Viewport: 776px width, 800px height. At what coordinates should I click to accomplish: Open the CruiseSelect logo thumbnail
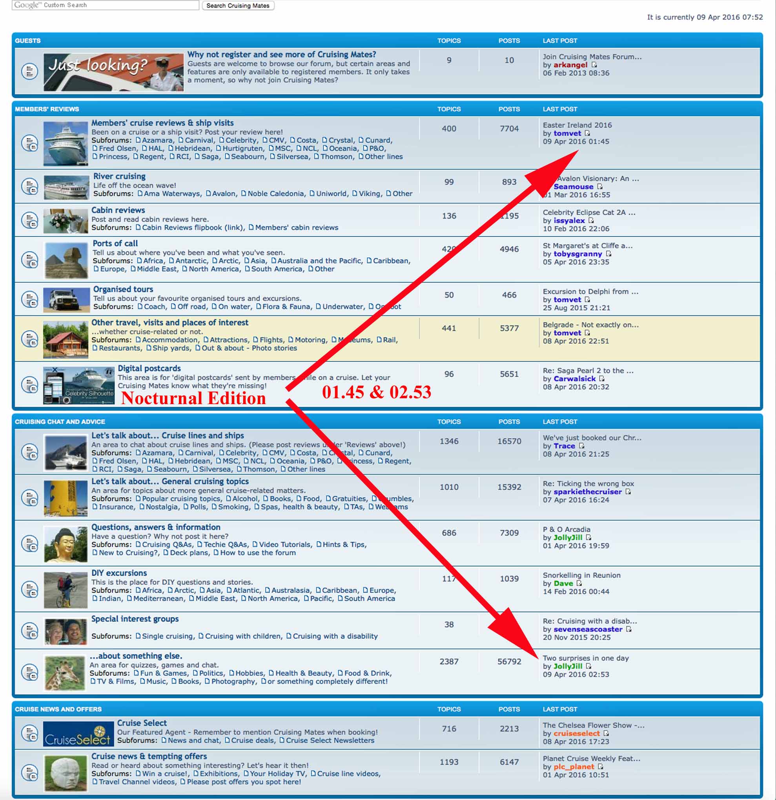tap(78, 734)
